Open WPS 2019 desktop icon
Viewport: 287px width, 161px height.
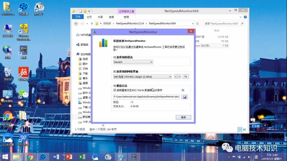23,140
